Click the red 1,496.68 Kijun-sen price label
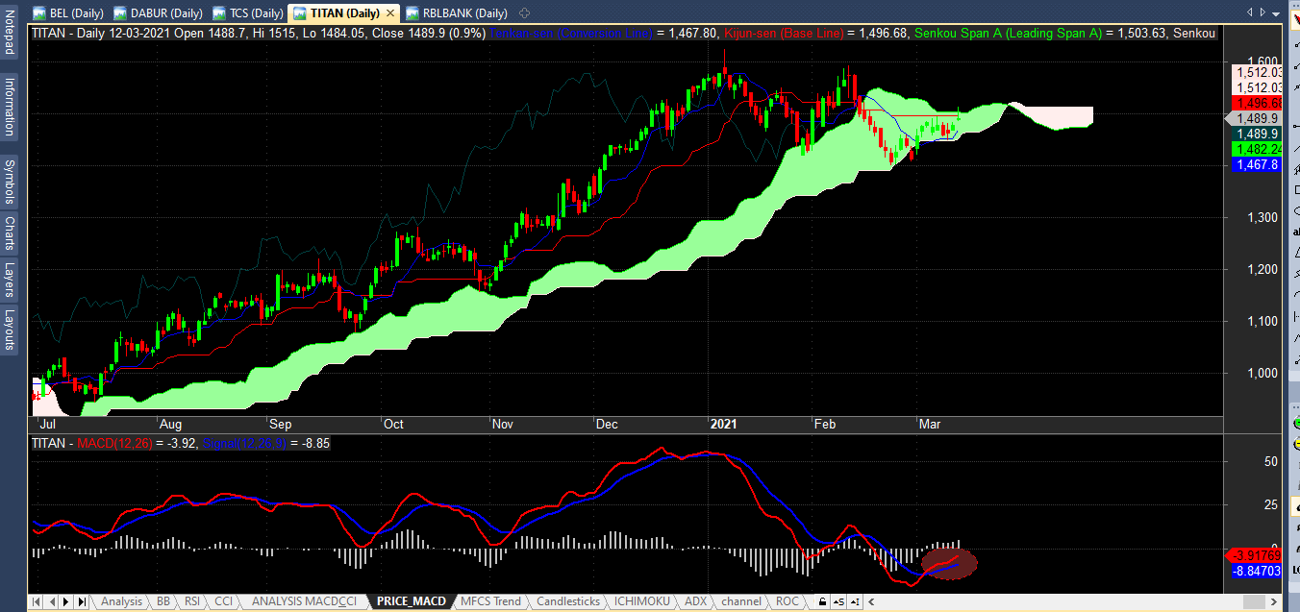 point(1259,103)
